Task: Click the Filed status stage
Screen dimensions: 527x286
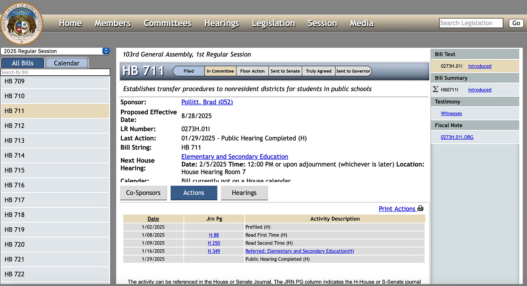Action: (189, 71)
